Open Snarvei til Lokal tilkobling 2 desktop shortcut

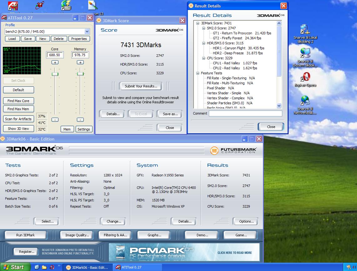click(305, 34)
